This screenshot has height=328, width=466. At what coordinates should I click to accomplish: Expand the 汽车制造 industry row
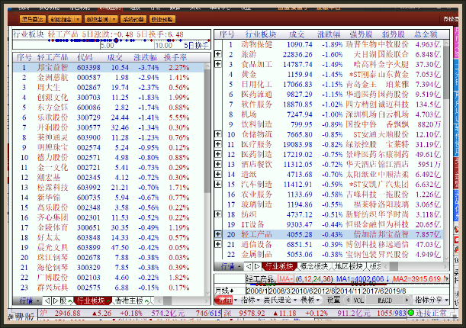218,184
